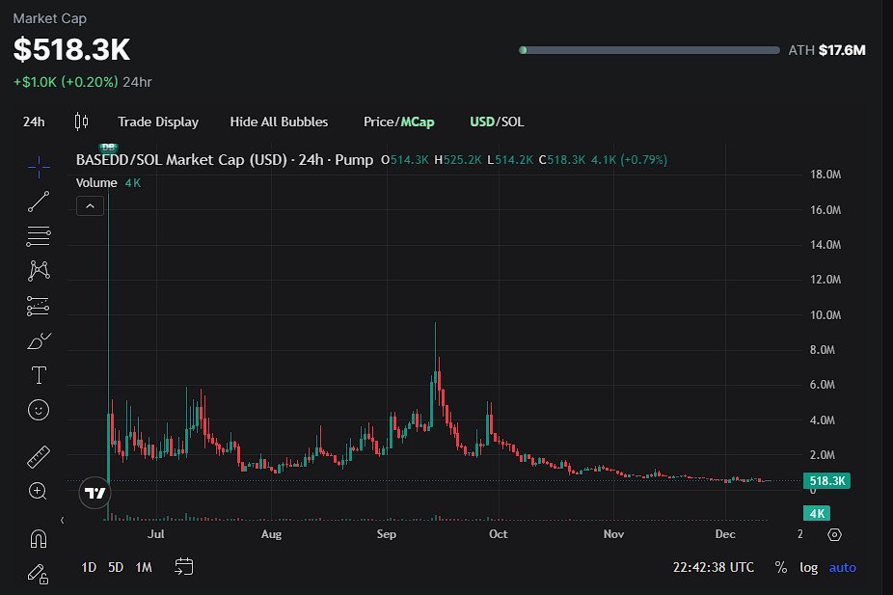
Task: Open the long position forecasting tool
Action: 39,307
